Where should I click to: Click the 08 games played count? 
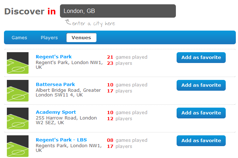127,140
